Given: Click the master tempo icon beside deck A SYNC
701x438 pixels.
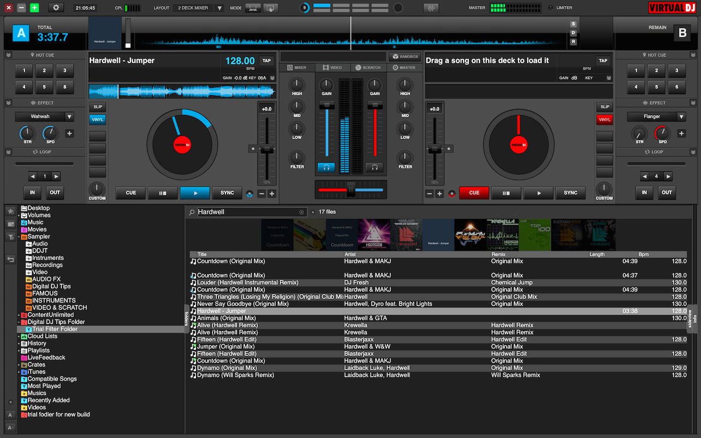Looking at the screenshot, I should (x=250, y=193).
